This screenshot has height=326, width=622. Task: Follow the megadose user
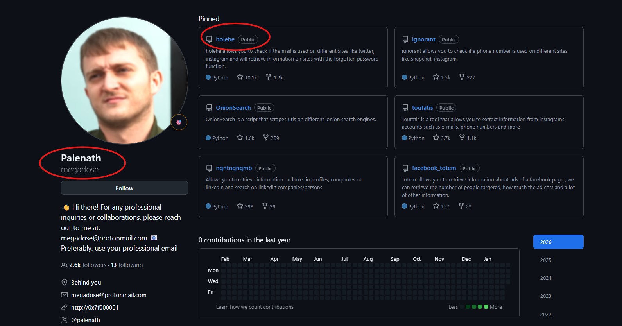pyautogui.click(x=124, y=188)
